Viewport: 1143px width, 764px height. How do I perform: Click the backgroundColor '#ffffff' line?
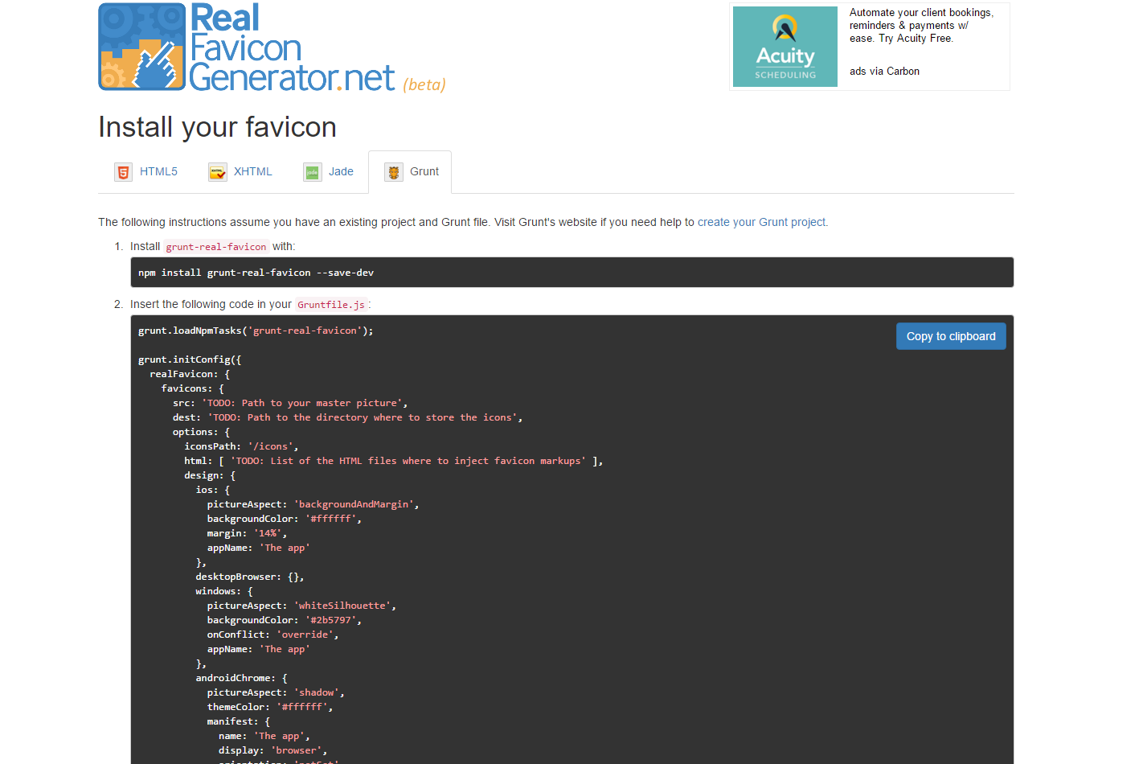click(285, 519)
